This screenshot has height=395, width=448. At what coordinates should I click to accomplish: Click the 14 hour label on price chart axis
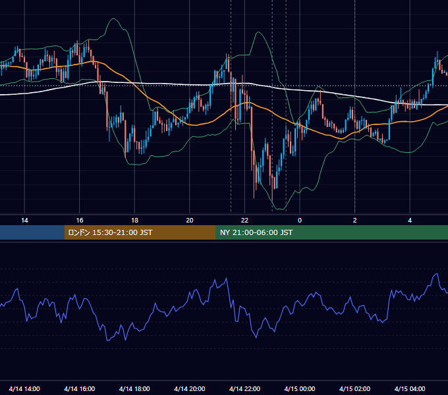pos(24,221)
